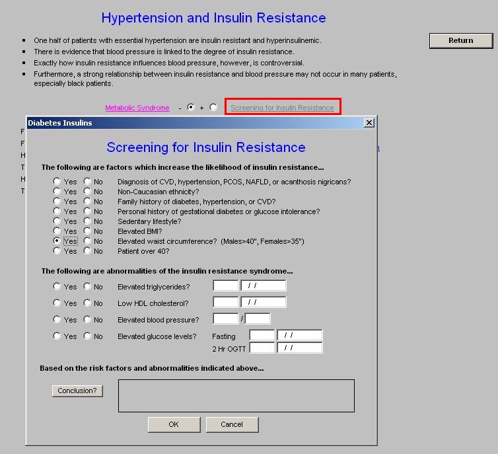Select No for Non-Caucasian ethnicity
The image size is (498, 454).
87,191
